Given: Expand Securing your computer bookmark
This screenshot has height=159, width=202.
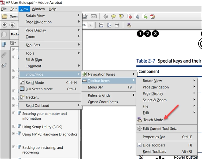Looking at the screenshot, I should click(13, 113).
